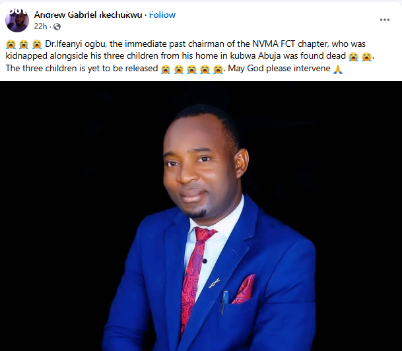402x351 pixels.
Task: Click the last crying emoji after "found dead"
Action: pos(366,57)
